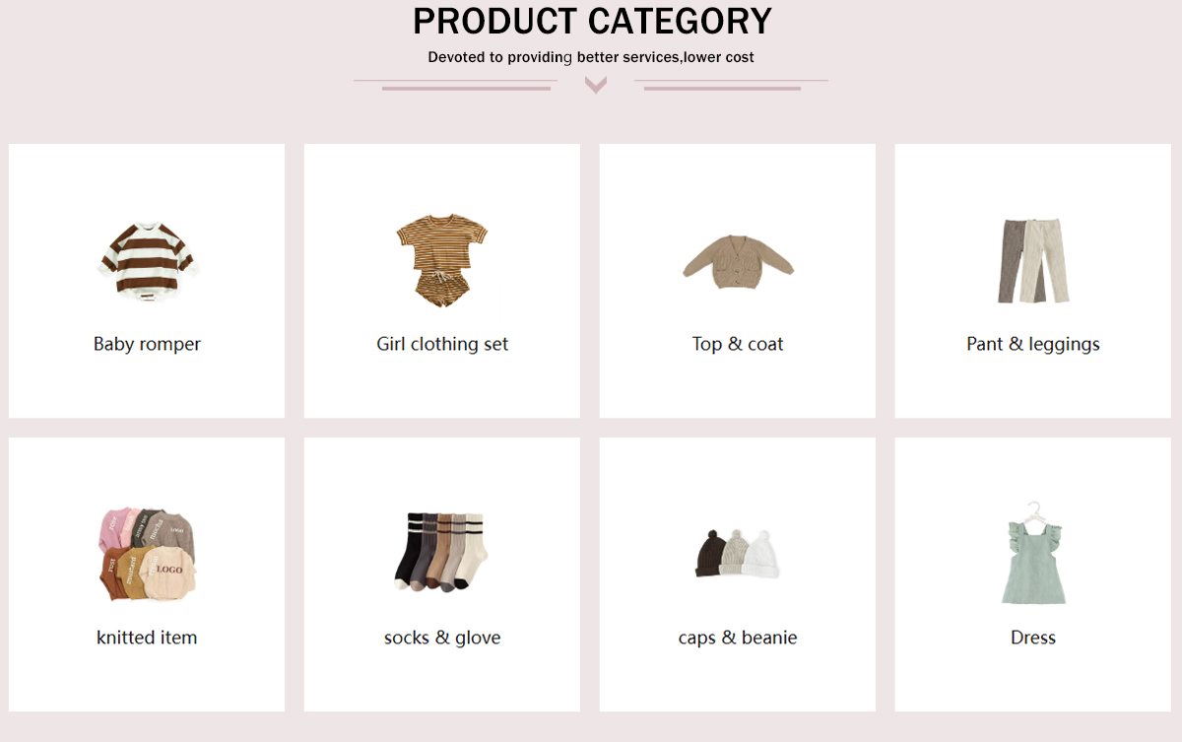
Task: Select the three pom-pom beanies image
Action: [x=738, y=555]
